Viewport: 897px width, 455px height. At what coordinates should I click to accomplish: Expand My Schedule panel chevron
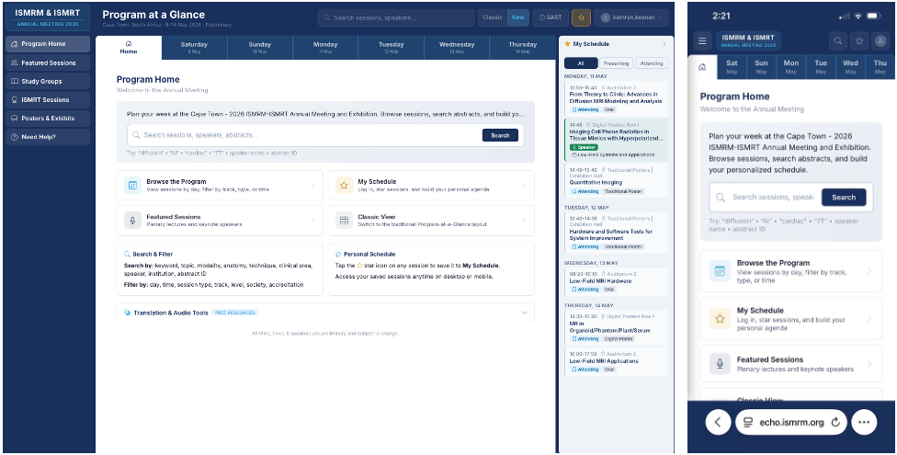pos(664,44)
